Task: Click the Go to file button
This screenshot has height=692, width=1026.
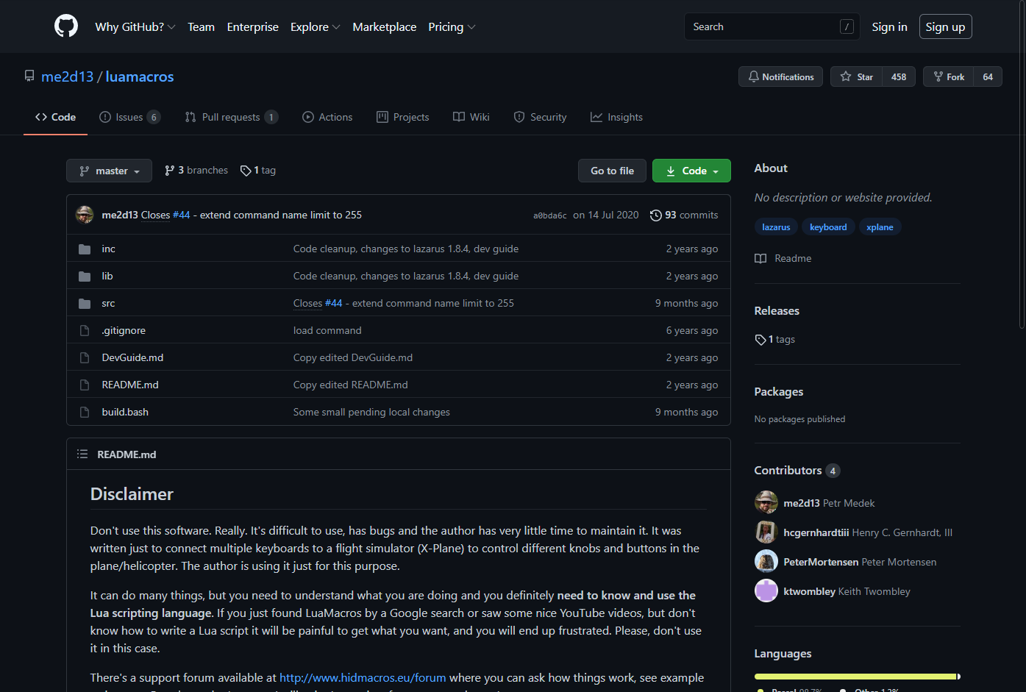Action: tap(612, 171)
